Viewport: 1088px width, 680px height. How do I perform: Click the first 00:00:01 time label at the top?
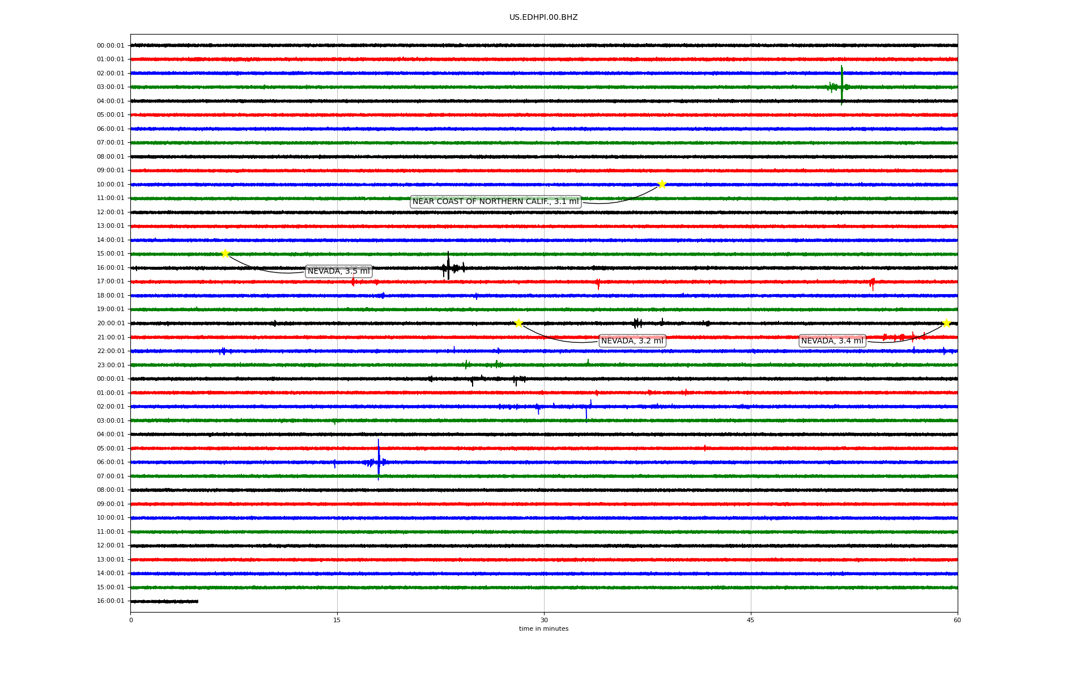[110, 46]
